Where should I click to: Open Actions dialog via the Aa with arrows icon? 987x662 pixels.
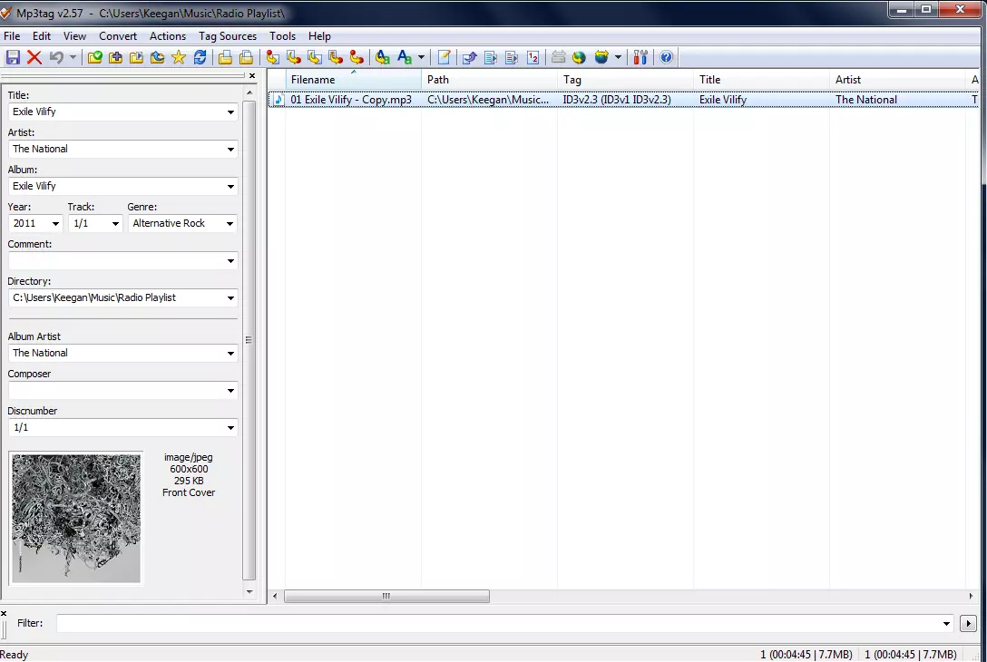[382, 57]
